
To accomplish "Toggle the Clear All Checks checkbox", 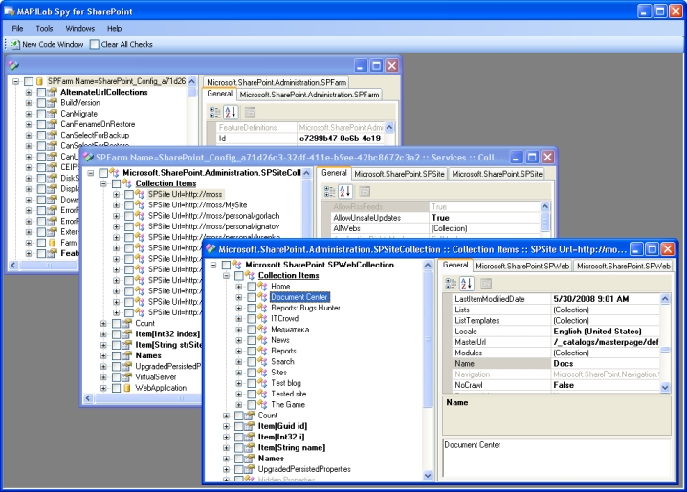I will 94,44.
